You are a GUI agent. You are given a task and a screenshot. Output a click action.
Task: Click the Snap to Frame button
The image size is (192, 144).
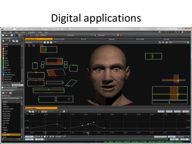160,137
